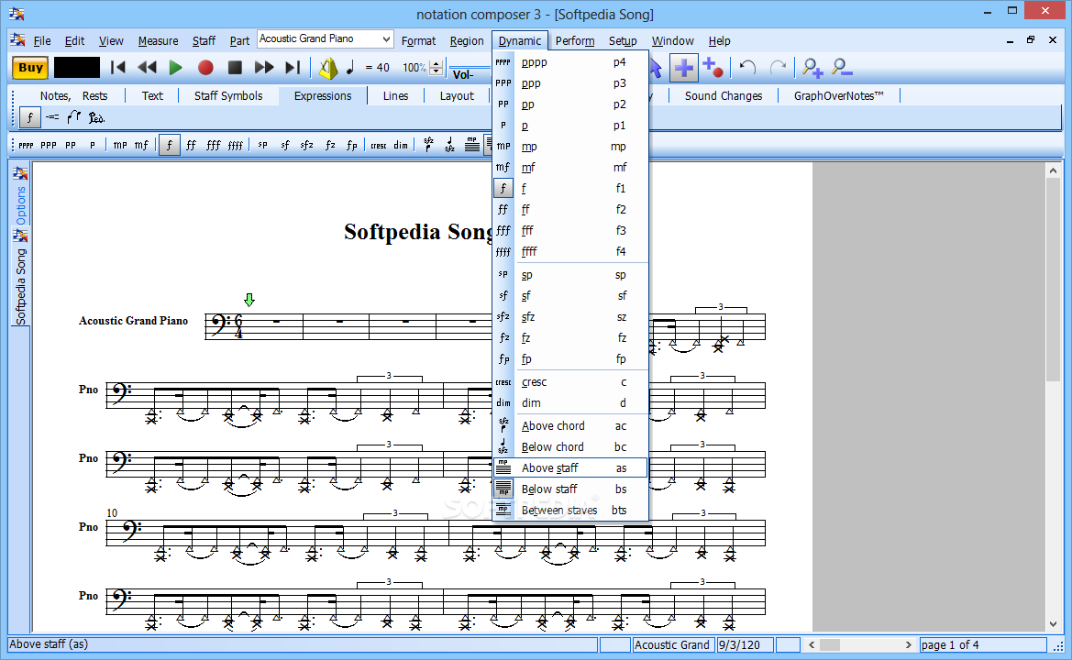Click the green Play button

[x=176, y=67]
